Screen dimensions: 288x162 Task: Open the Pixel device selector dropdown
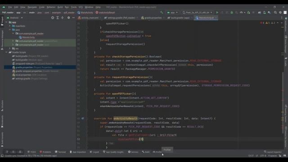point(197,13)
